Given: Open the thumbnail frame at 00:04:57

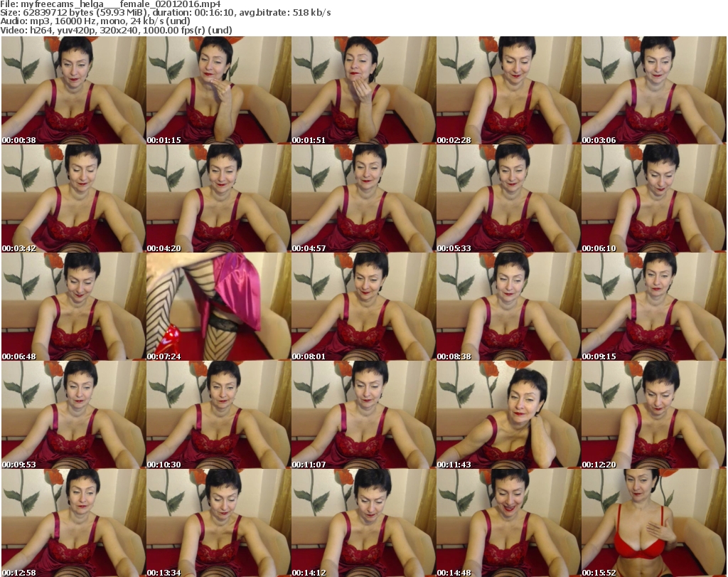Looking at the screenshot, I should click(363, 198).
